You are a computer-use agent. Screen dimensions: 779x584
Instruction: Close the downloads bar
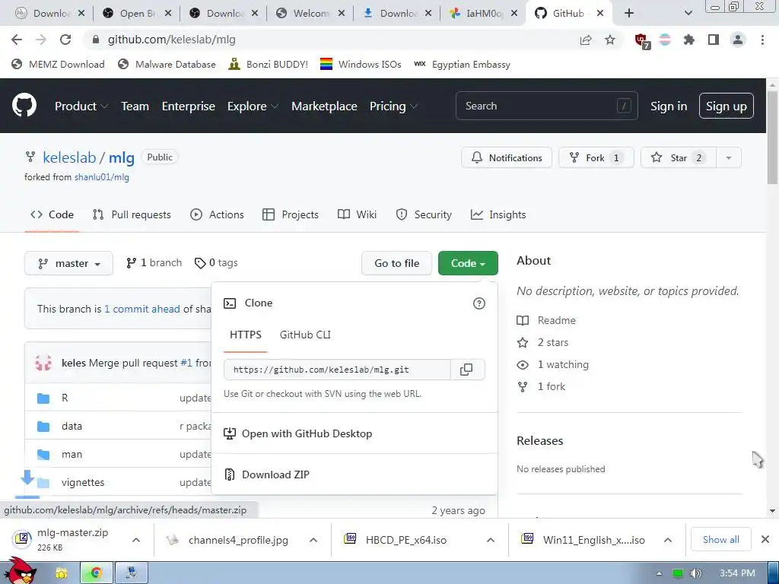765,539
